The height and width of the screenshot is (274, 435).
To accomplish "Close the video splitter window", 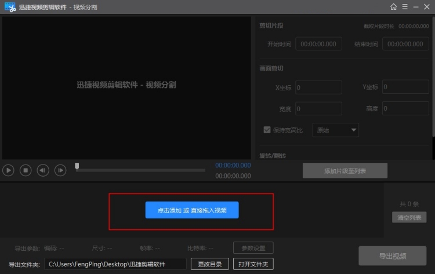I will click(427, 6).
